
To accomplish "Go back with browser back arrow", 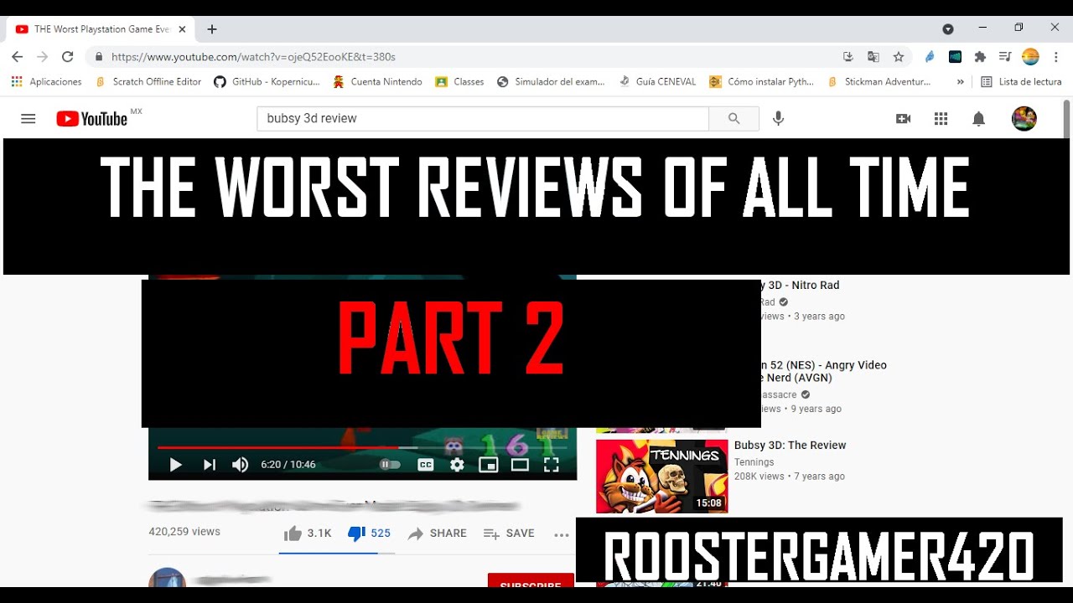I will tap(18, 57).
